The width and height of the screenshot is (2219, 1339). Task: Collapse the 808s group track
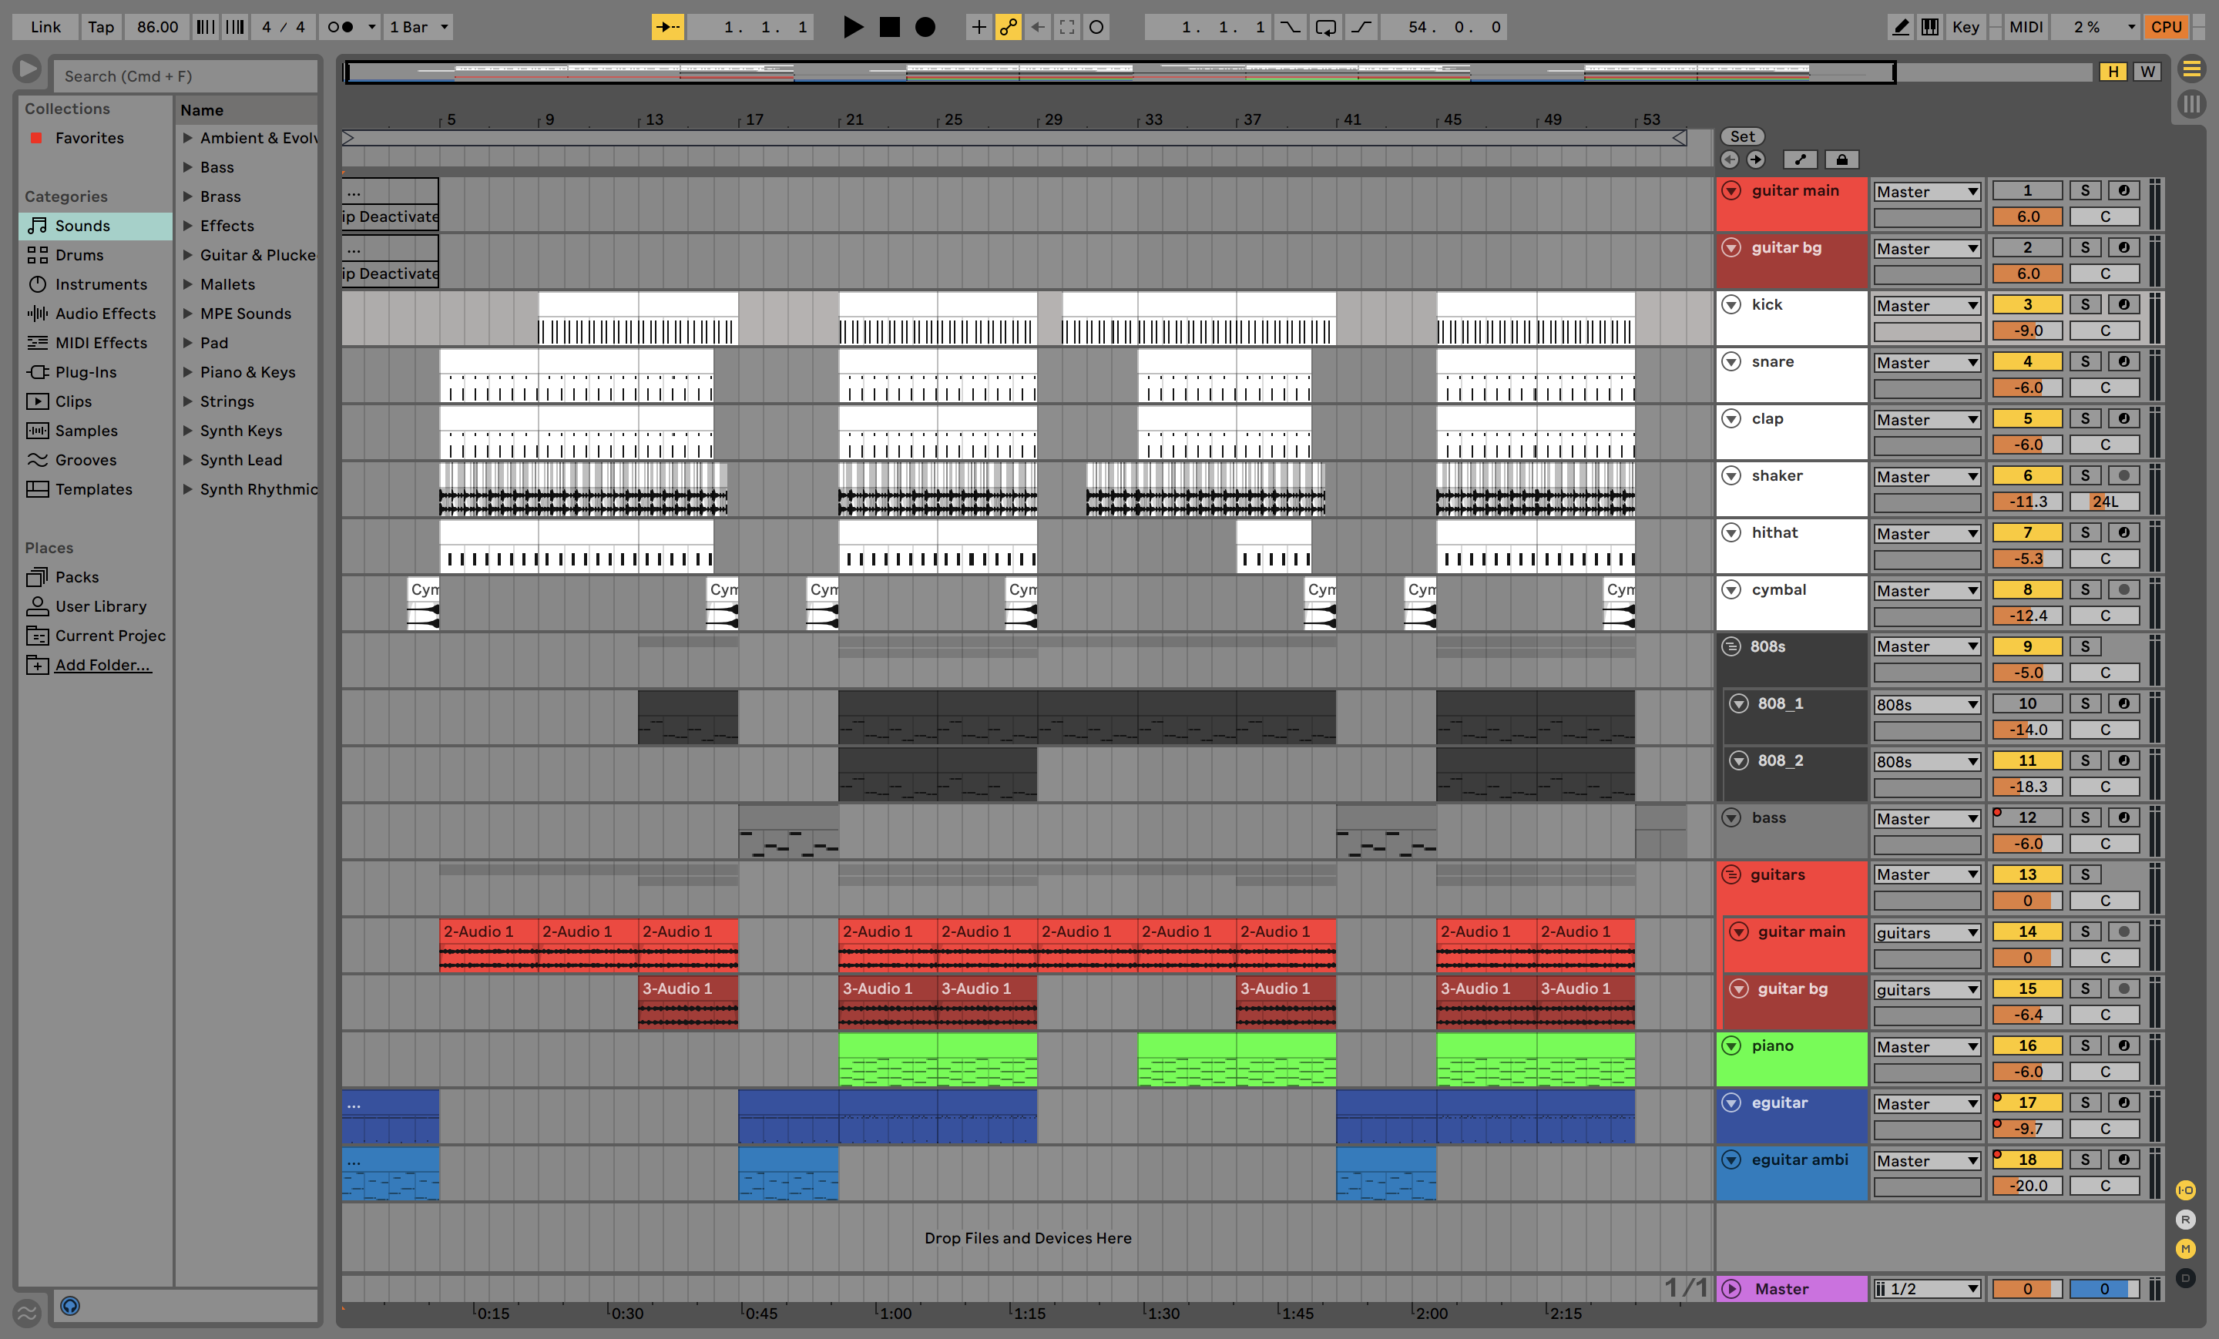(x=1731, y=646)
